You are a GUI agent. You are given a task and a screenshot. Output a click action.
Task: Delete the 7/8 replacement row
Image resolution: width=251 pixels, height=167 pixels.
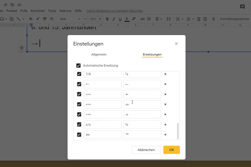[165, 74]
